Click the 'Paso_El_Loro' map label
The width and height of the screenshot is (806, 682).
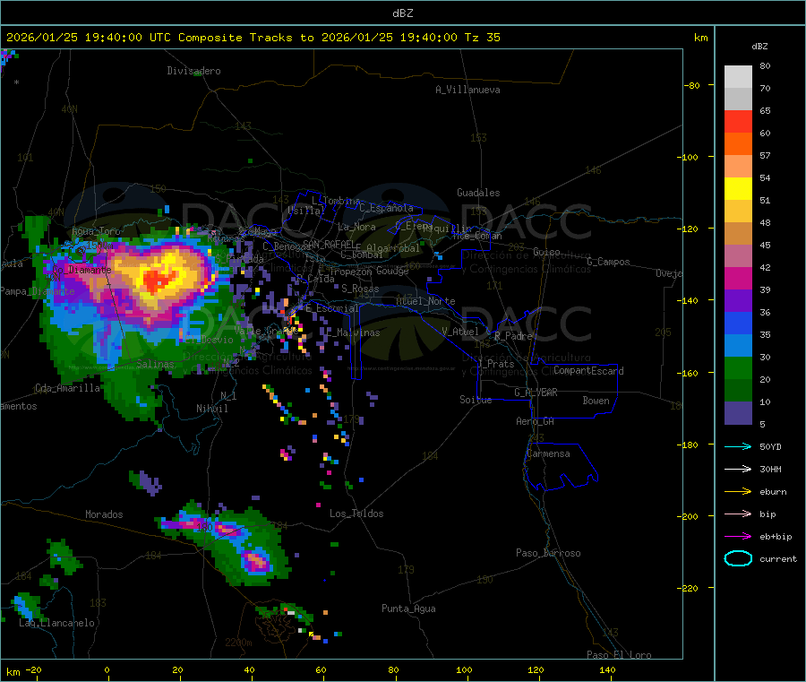click(619, 654)
